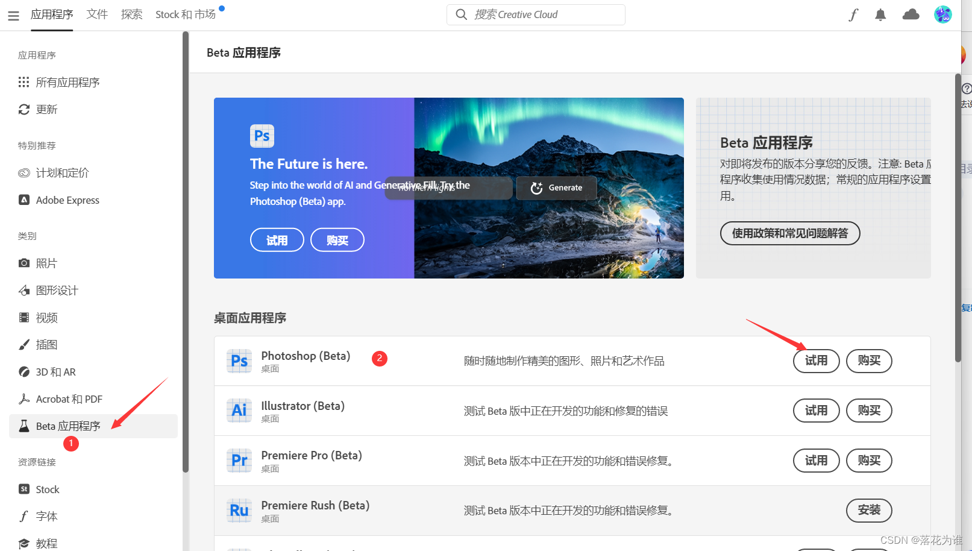Click 试用 for Premiere Pro (Beta)
The width and height of the screenshot is (972, 551).
[817, 461]
